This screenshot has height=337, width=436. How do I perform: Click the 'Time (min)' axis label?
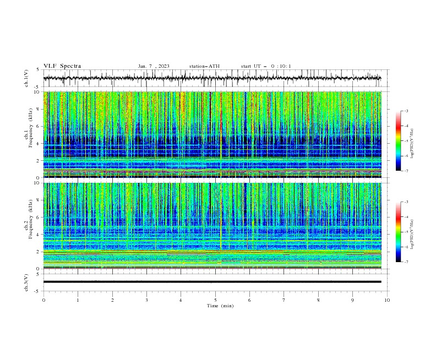click(220, 306)
